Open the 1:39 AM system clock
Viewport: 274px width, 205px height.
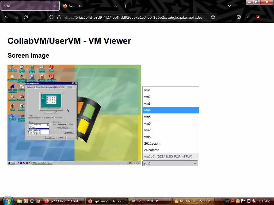click(x=264, y=201)
